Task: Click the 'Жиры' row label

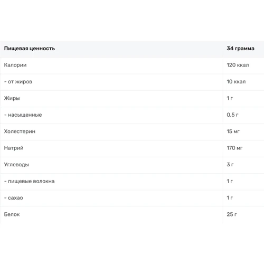Action: pos(12,98)
